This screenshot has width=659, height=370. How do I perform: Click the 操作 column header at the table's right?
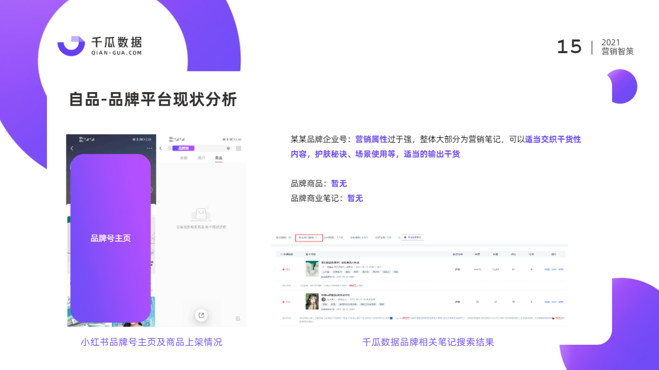[554, 254]
